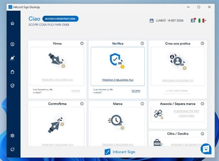Click the blue shield Verifica icon
The height and width of the screenshot is (161, 219).
pyautogui.click(x=117, y=61)
